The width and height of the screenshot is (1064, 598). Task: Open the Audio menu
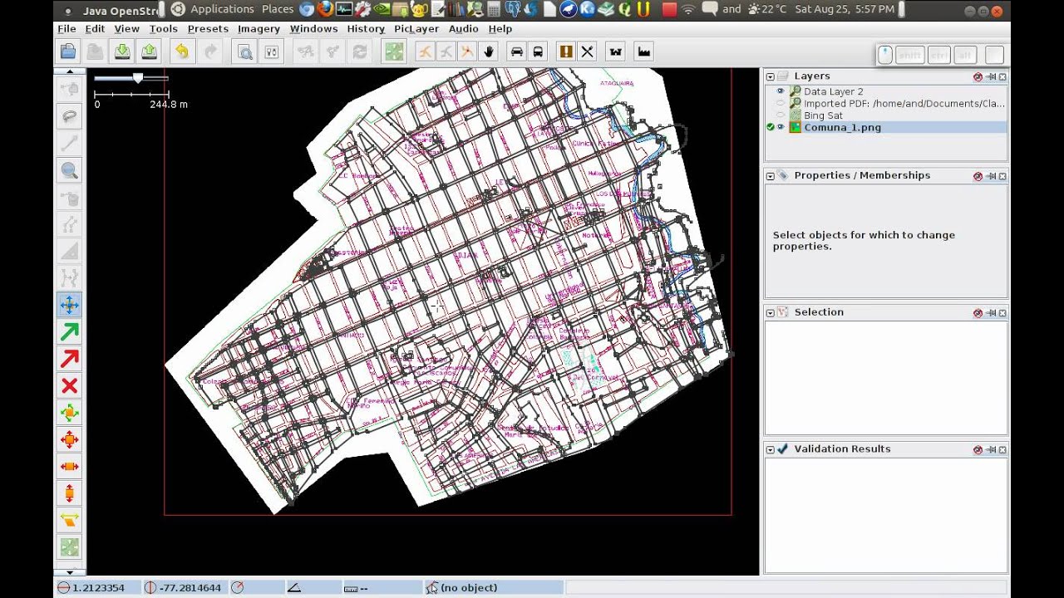click(x=463, y=28)
